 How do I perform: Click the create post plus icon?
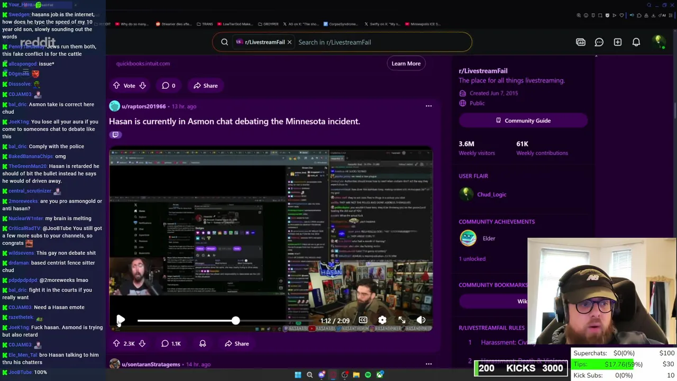coord(618,42)
